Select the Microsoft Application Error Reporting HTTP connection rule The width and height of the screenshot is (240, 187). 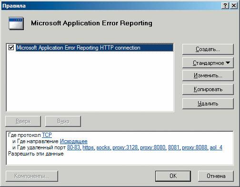[95, 48]
